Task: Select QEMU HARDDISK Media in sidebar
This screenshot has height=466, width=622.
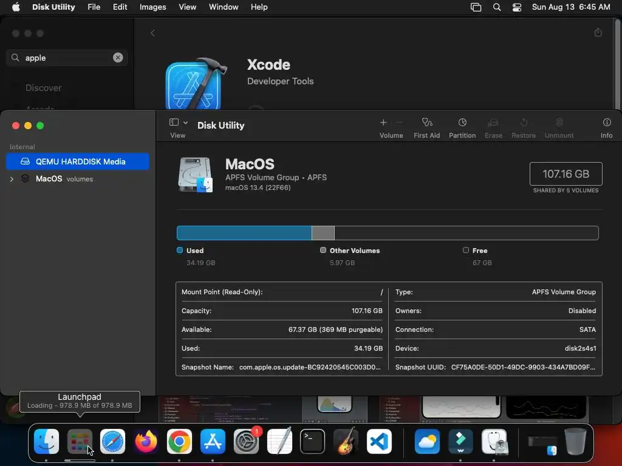Action: pyautogui.click(x=78, y=161)
